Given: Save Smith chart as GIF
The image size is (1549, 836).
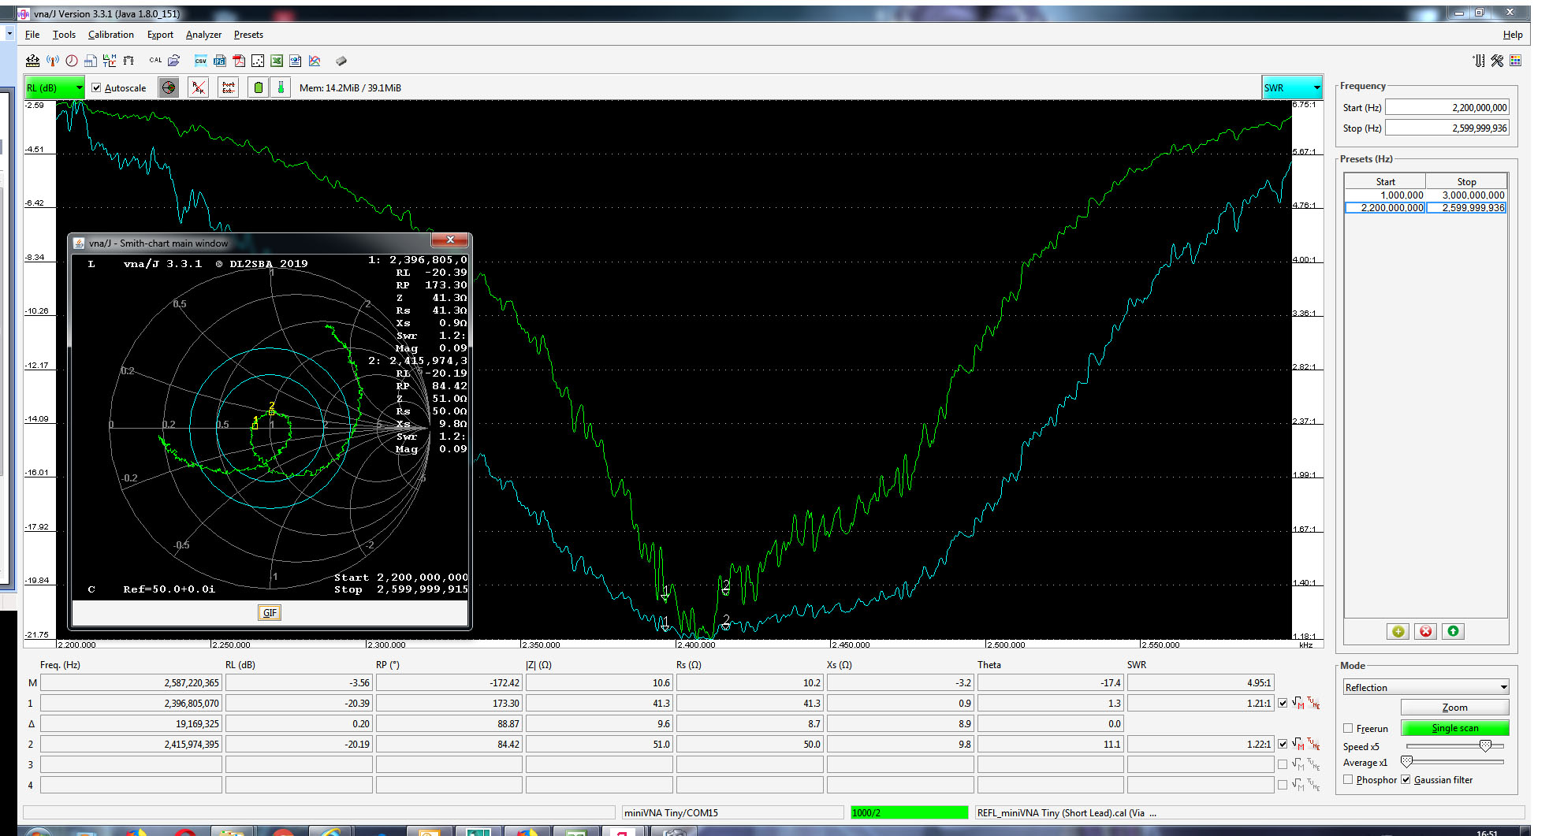Looking at the screenshot, I should coord(270,612).
